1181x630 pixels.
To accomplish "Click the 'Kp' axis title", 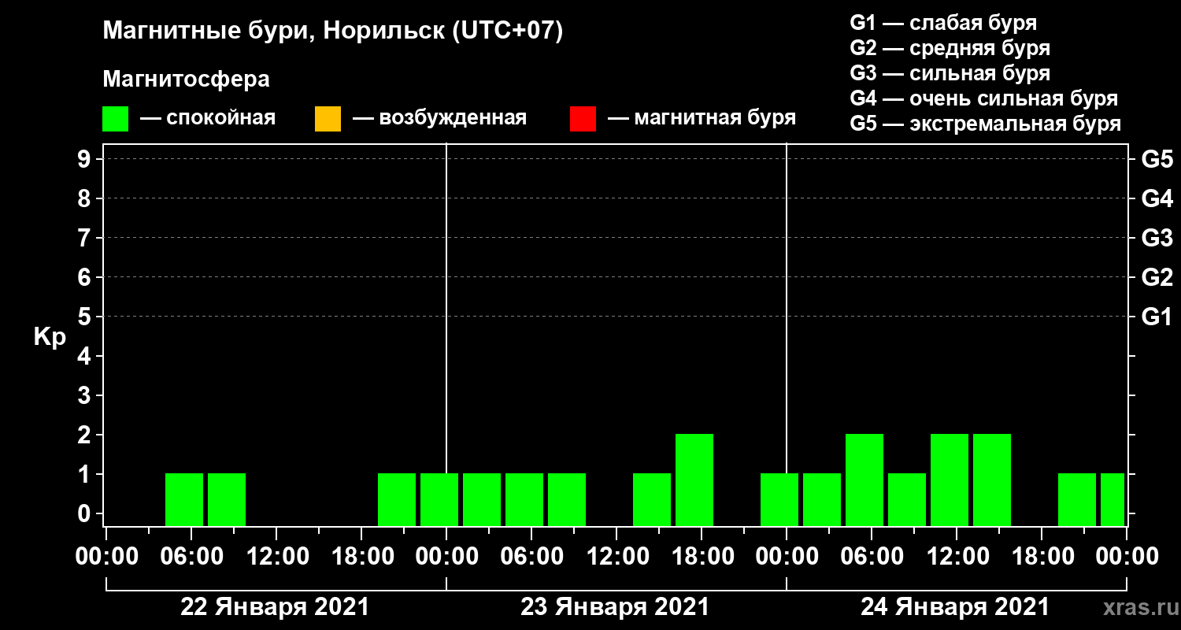I will click(x=50, y=338).
